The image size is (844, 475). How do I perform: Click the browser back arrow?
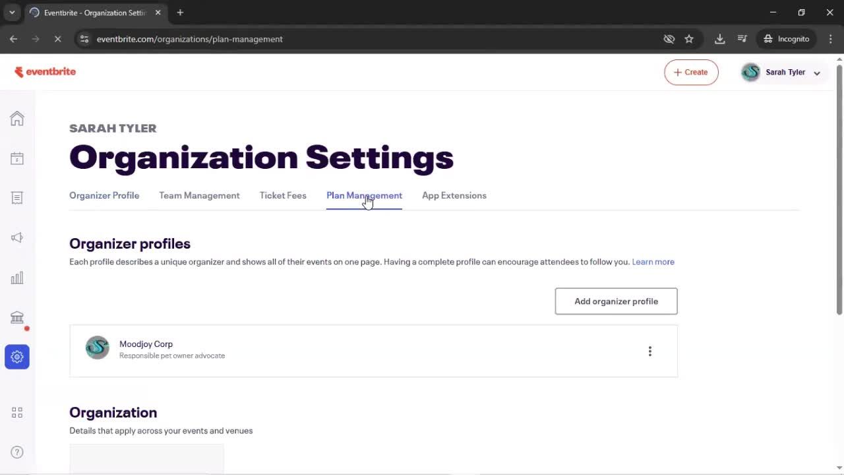(13, 39)
